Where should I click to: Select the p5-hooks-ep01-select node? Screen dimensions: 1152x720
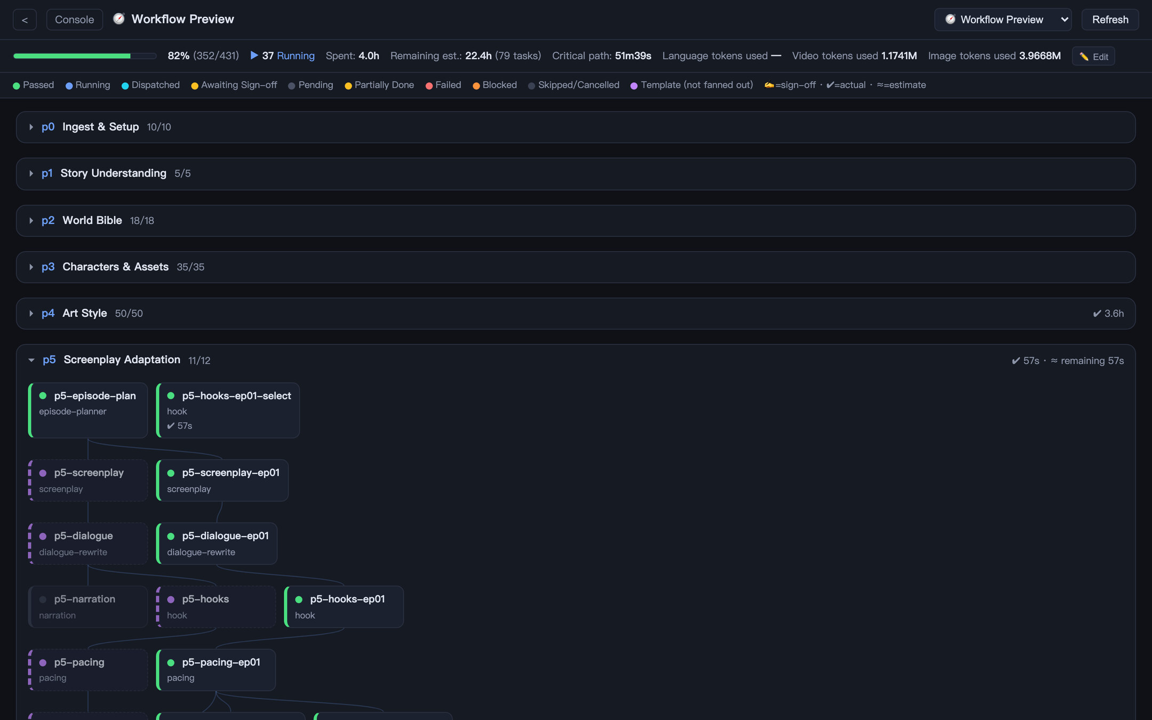coord(228,410)
